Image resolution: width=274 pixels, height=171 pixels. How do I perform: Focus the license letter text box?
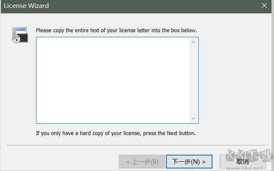click(113, 80)
